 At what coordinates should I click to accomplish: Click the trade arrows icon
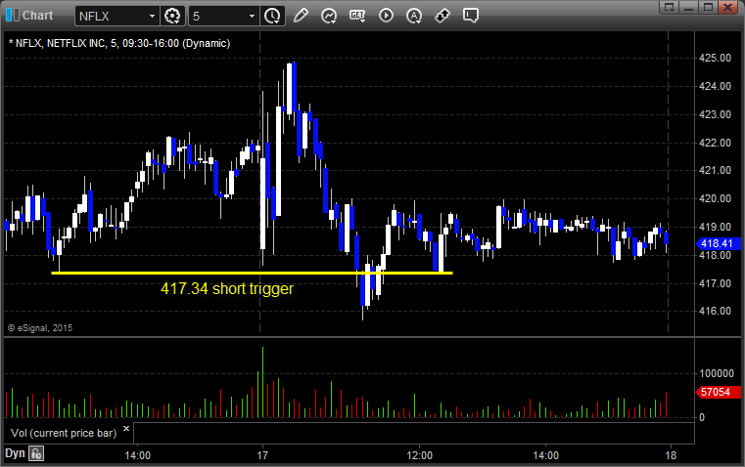pos(442,16)
